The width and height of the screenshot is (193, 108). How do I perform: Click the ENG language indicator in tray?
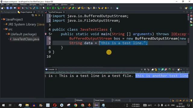(173, 105)
